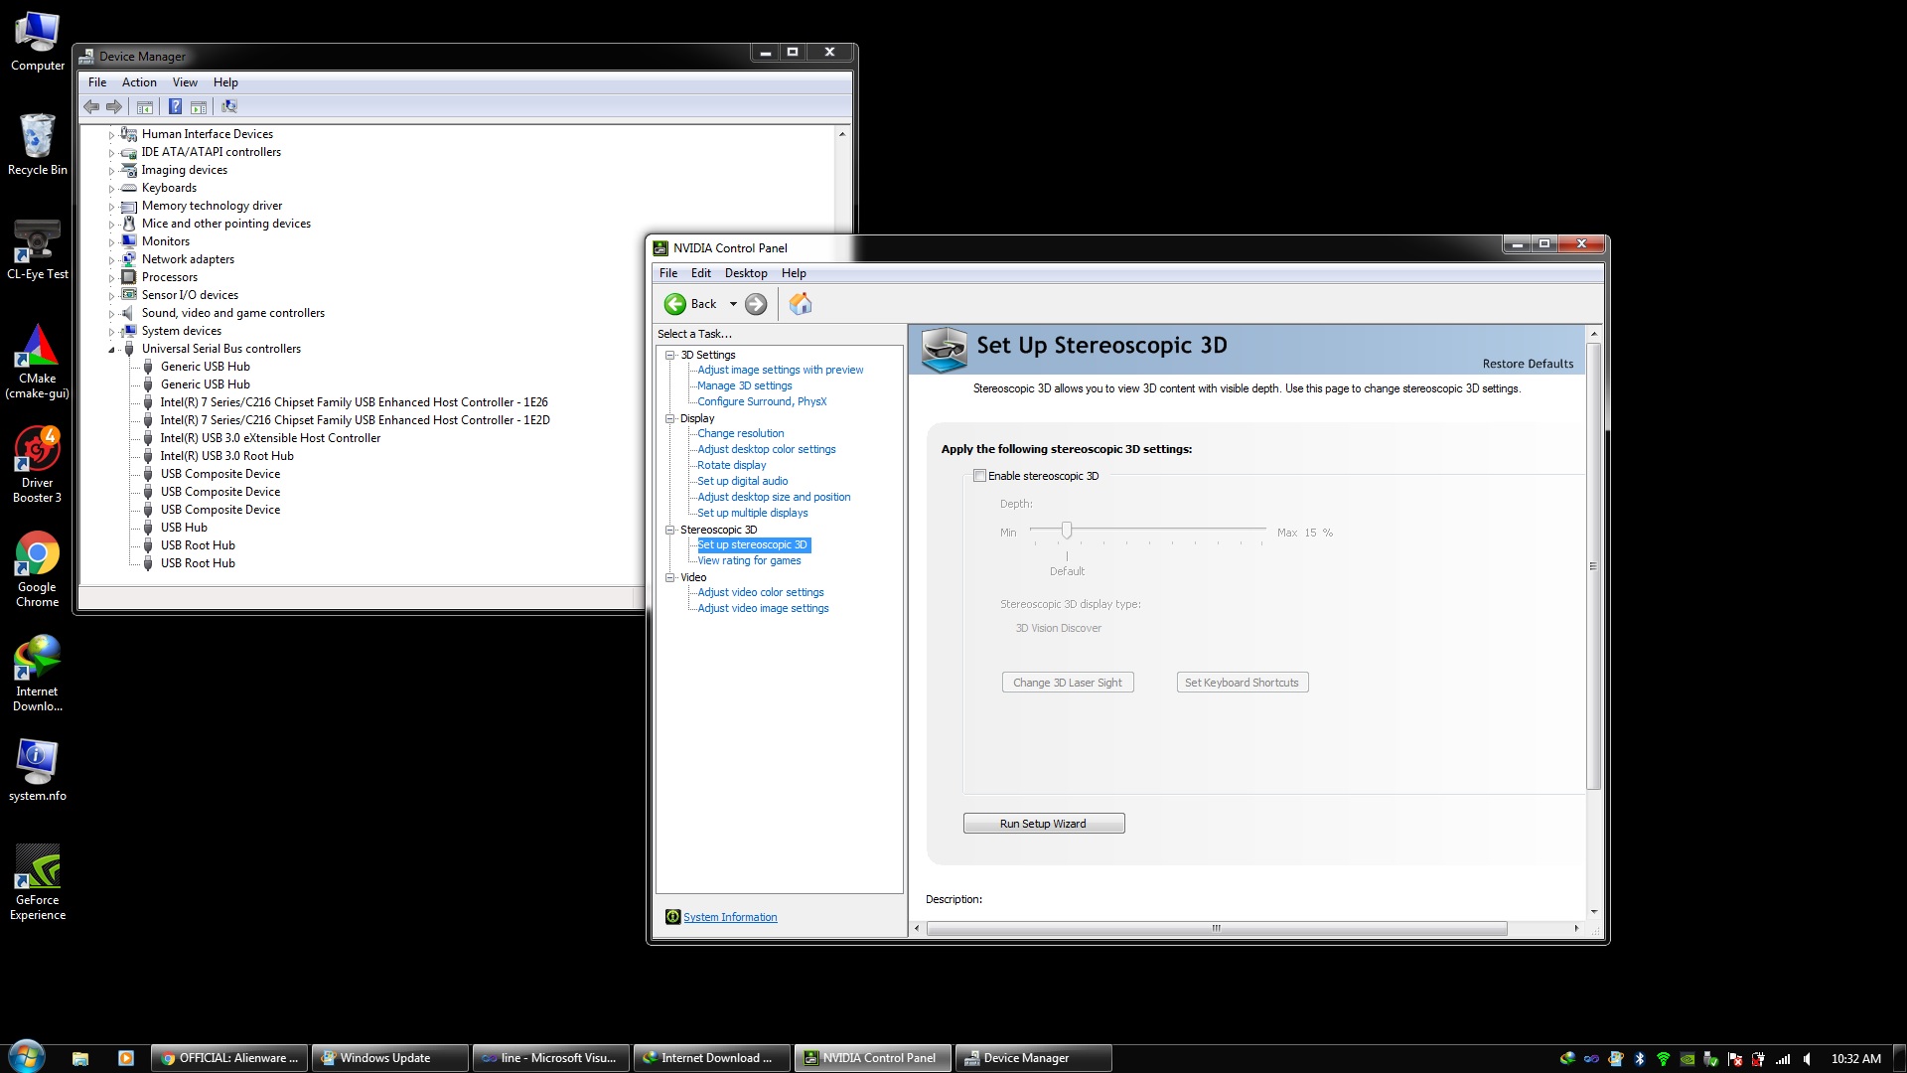Select Intel(R) USB 3.0 Root Hub device

[226, 456]
